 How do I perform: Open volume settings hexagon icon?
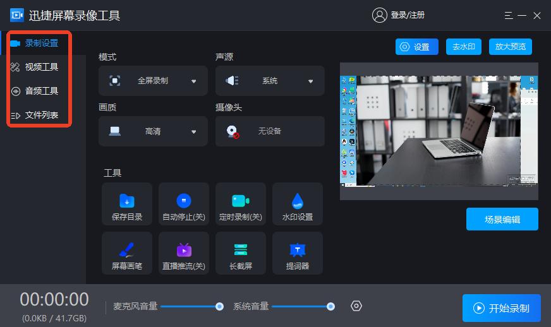[x=356, y=306]
